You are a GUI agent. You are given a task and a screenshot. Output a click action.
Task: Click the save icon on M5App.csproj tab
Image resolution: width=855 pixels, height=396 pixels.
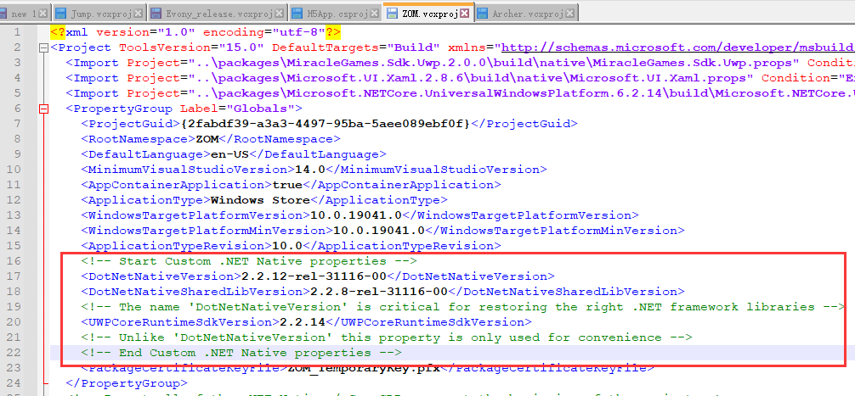tap(297, 14)
